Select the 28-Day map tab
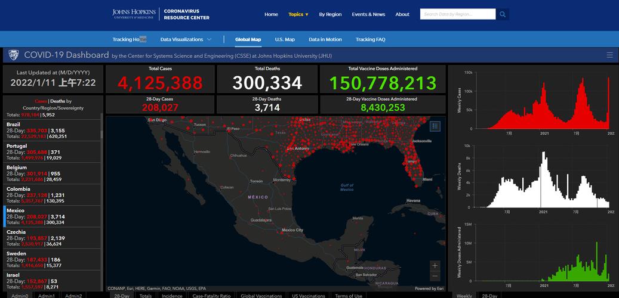Viewport: 619px width, 298px height. click(122, 295)
